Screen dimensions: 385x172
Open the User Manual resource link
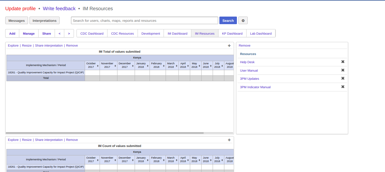point(249,70)
